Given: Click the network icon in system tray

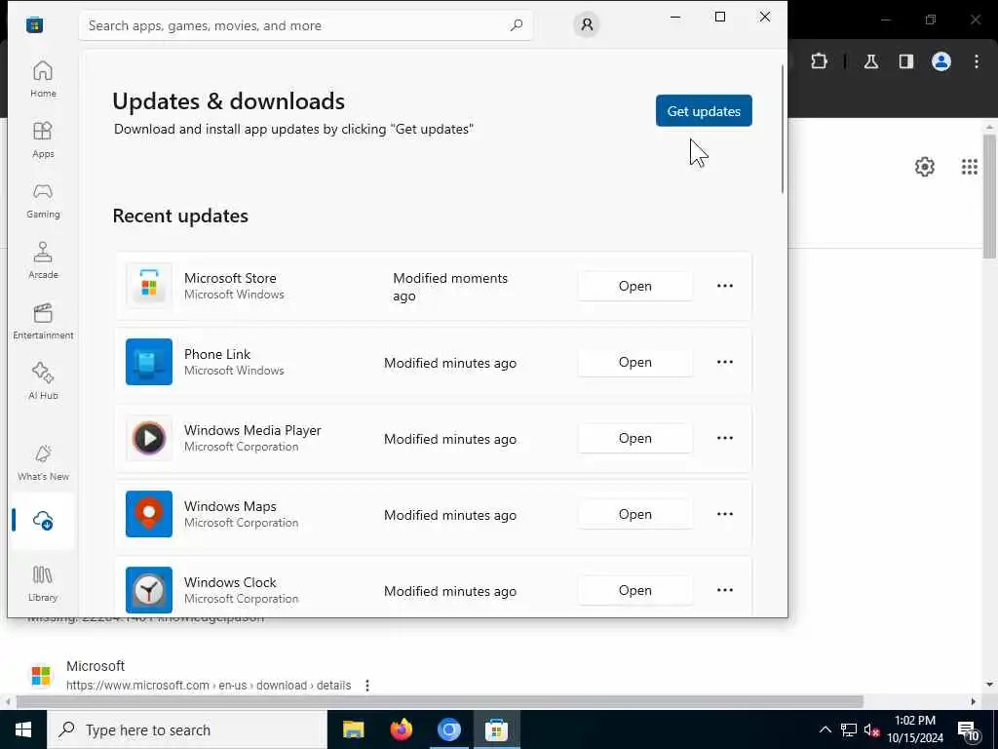Looking at the screenshot, I should point(849,729).
